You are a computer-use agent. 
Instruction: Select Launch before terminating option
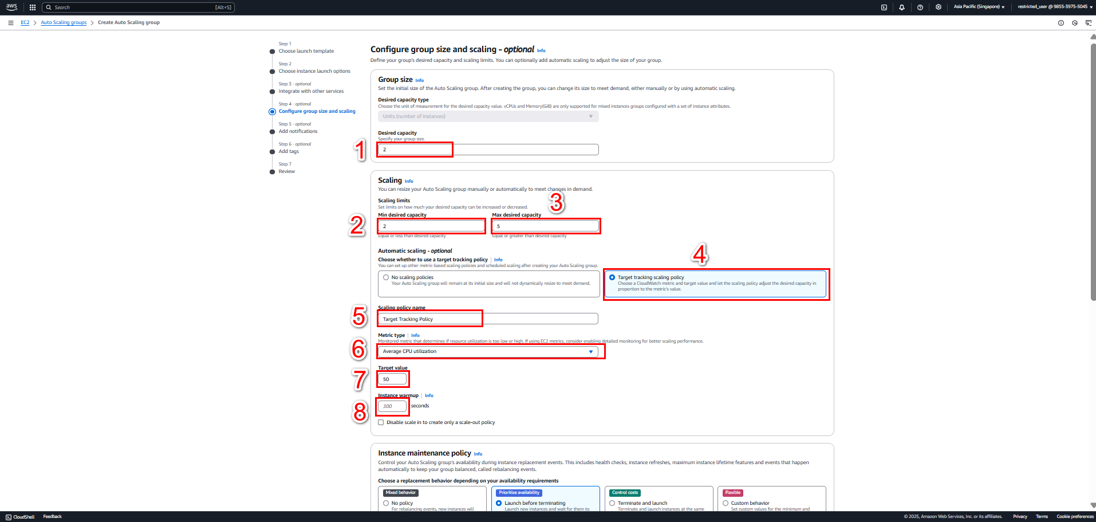499,503
